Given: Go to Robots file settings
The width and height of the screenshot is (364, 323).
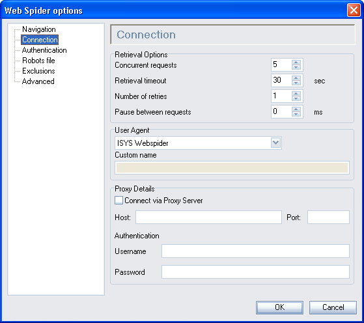Looking at the screenshot, I should click(38, 61).
